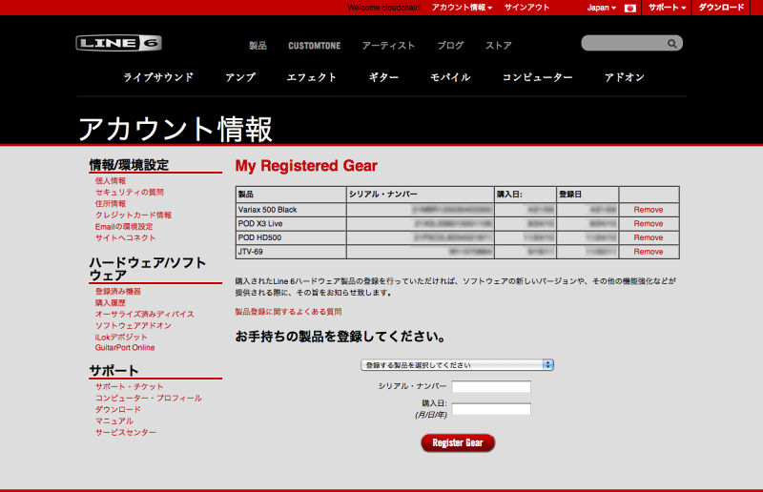Open iLokデポジット in sidebar
The height and width of the screenshot is (492, 763).
[121, 337]
